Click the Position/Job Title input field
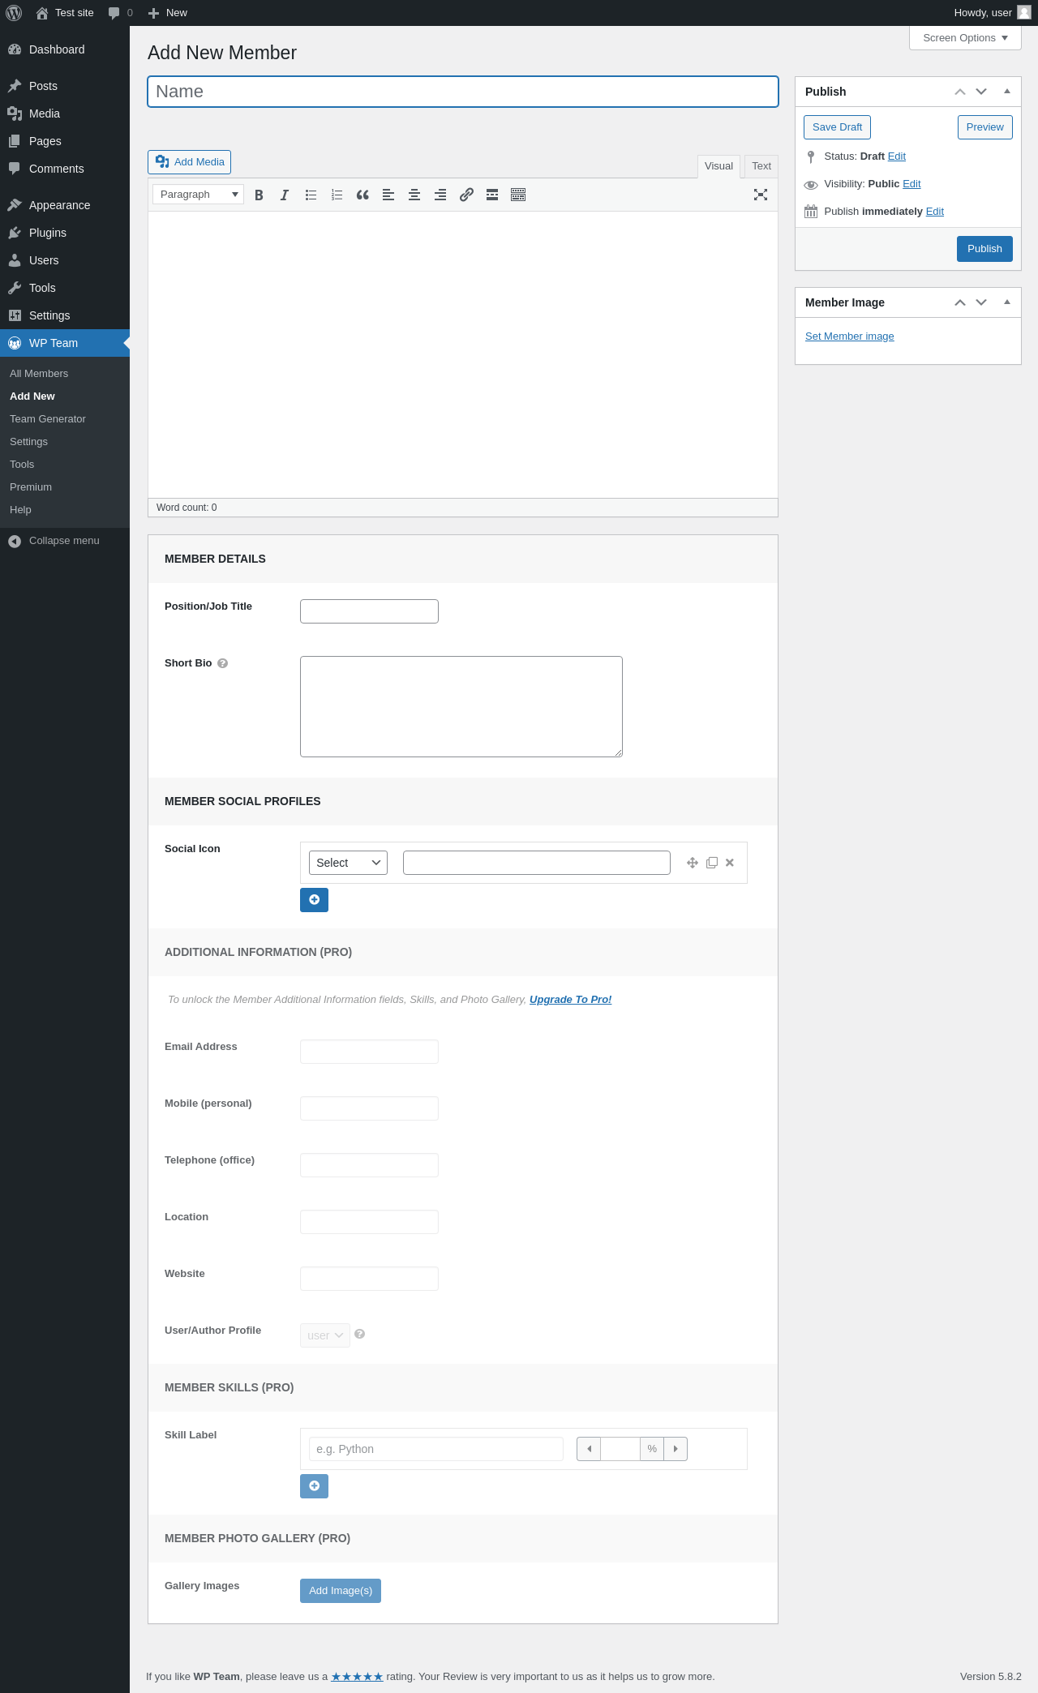Viewport: 1038px width, 1693px height. [369, 611]
